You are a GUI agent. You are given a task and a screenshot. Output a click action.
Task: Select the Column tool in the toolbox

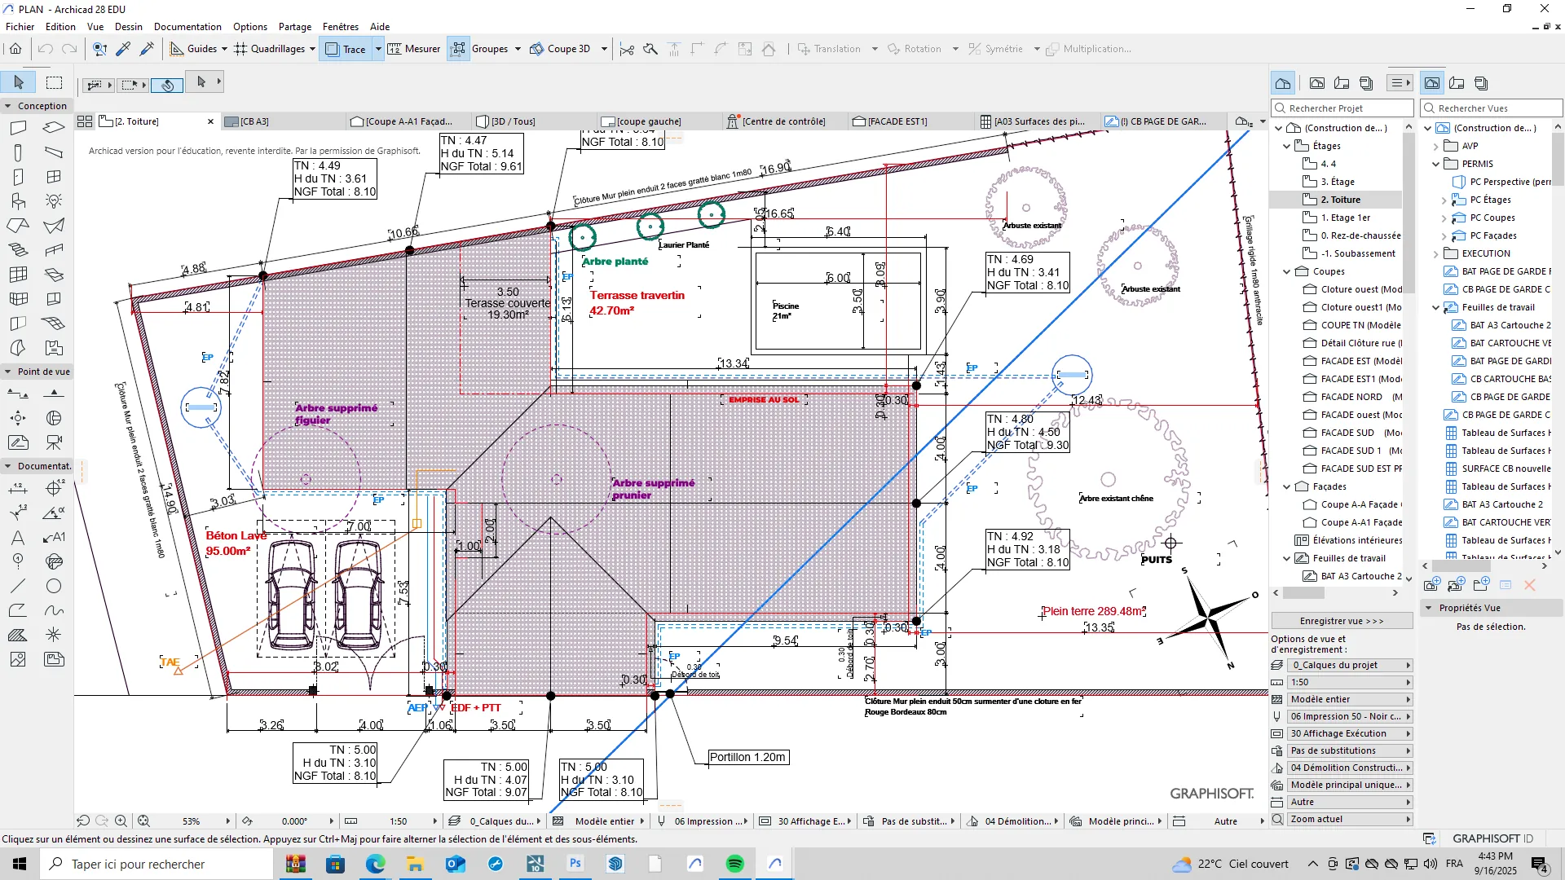click(x=18, y=152)
